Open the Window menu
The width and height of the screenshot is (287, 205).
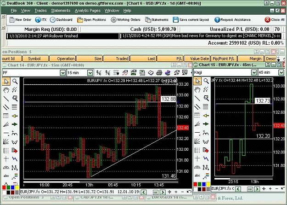112,11
